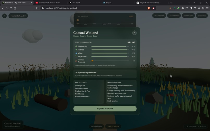The width and height of the screenshot is (210, 131).
Task: Click the Take It Outside button
Action: 113,126
